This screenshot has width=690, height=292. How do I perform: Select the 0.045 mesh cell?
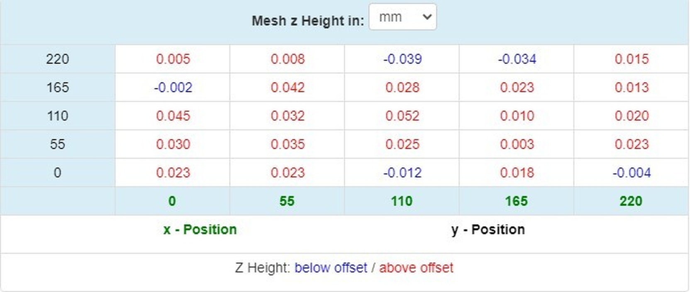click(x=173, y=116)
